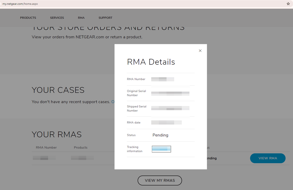Click the blue link after the support cases message
The height and width of the screenshot is (190, 293).
113,102
